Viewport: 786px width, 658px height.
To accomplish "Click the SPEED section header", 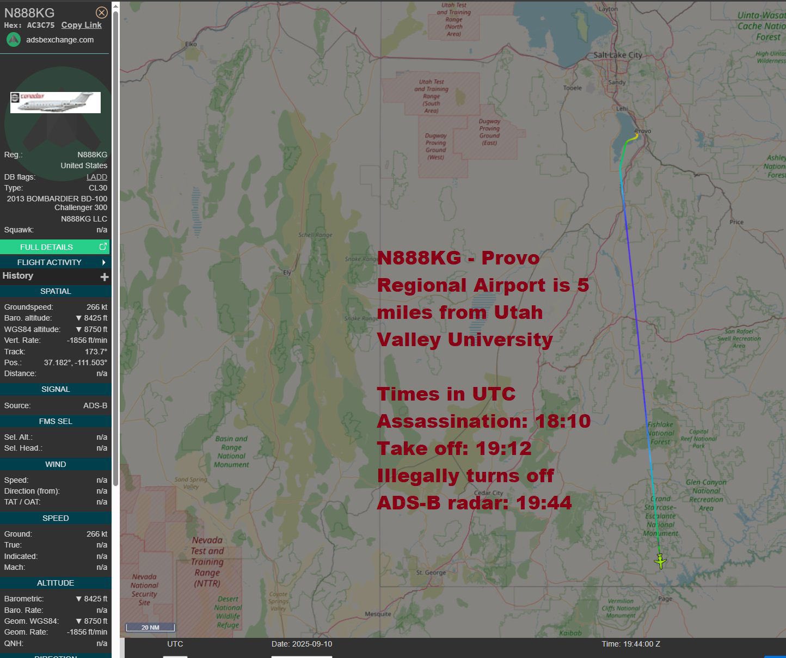I will [56, 518].
